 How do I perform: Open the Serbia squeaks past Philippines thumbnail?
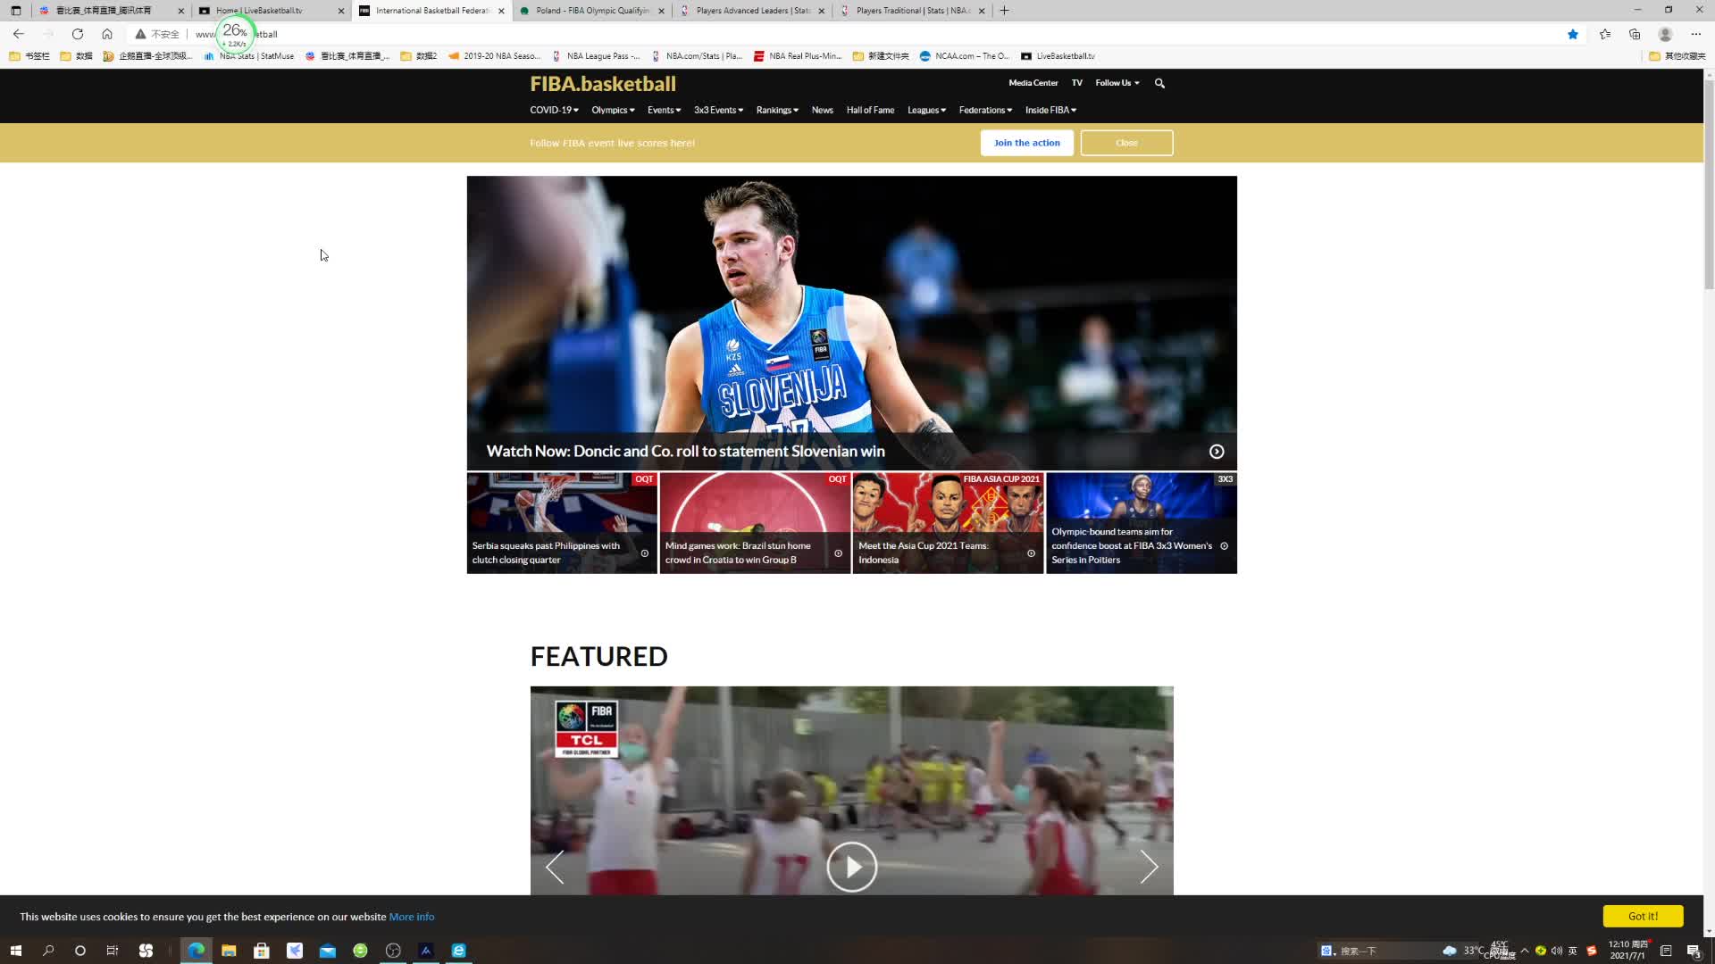[x=562, y=523]
